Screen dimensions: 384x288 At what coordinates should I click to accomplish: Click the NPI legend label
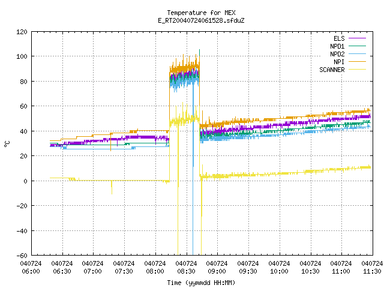click(339, 62)
